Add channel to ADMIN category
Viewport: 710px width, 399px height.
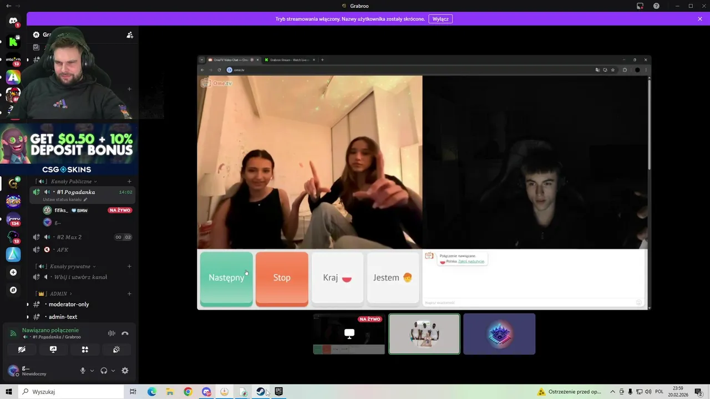pos(129,294)
